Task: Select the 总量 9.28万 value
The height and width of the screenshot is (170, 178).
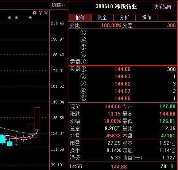Action: click(112, 128)
